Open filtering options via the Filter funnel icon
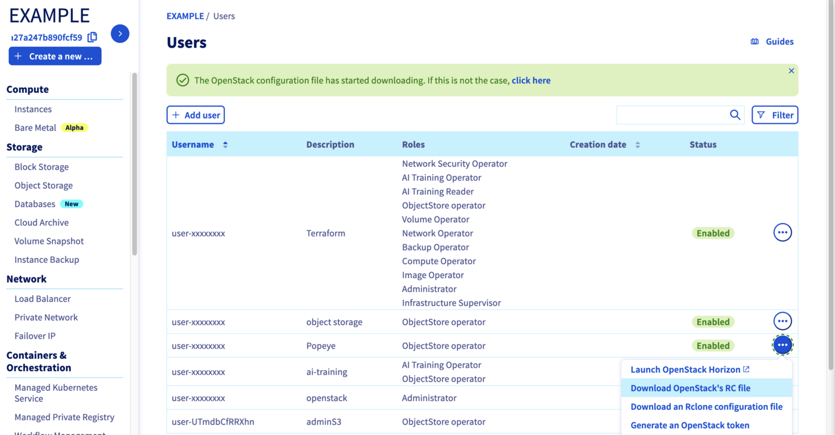Image resolution: width=835 pixels, height=435 pixels. pyautogui.click(x=775, y=114)
